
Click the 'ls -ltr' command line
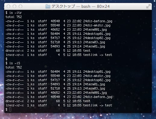[14, 13]
